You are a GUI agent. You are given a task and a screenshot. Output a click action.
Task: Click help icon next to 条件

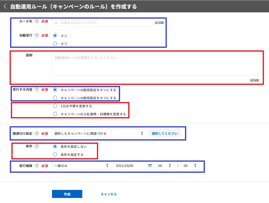coord(37,146)
